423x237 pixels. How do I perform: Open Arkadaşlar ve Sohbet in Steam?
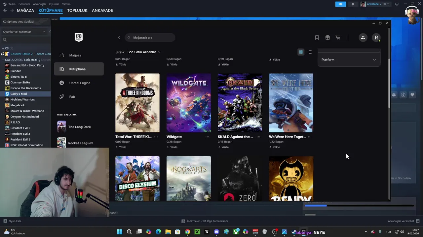point(404,221)
